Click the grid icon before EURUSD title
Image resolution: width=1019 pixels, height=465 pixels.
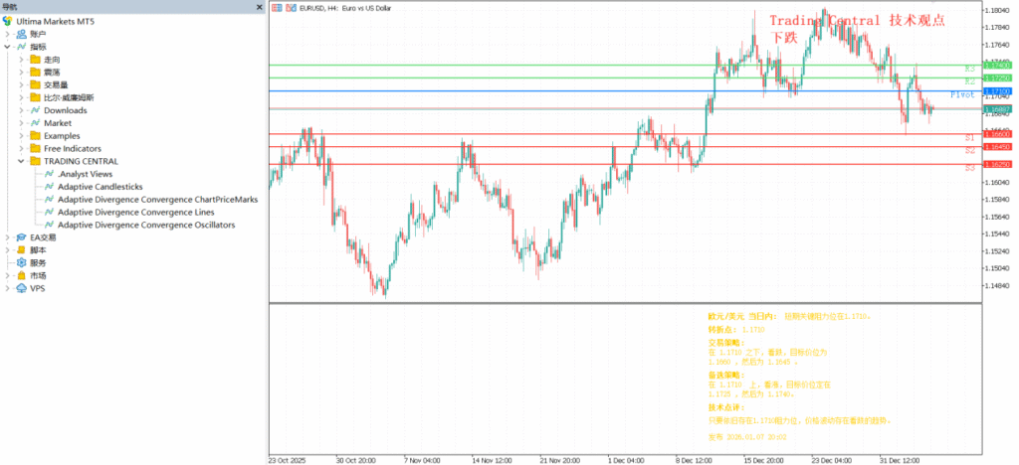tap(278, 7)
